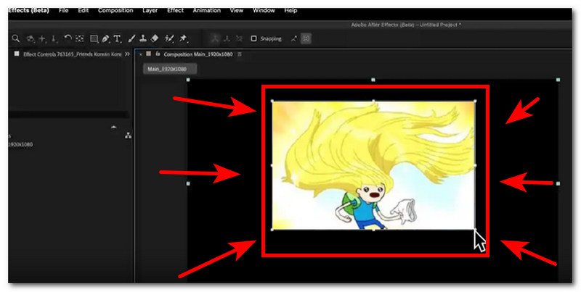Select the Type tool

(117, 38)
